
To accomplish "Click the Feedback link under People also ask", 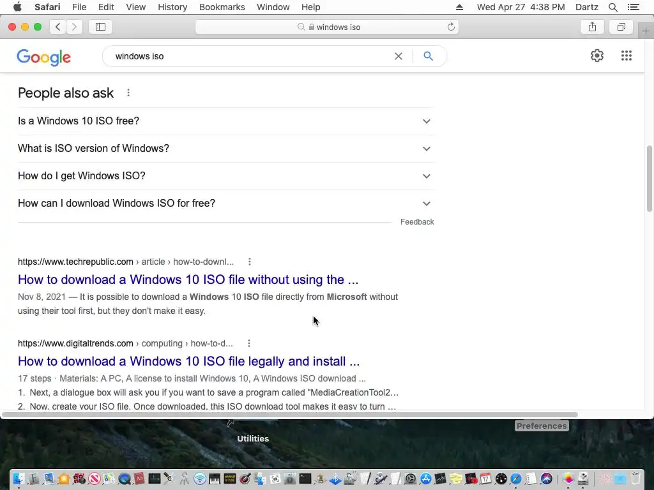I will tap(417, 222).
